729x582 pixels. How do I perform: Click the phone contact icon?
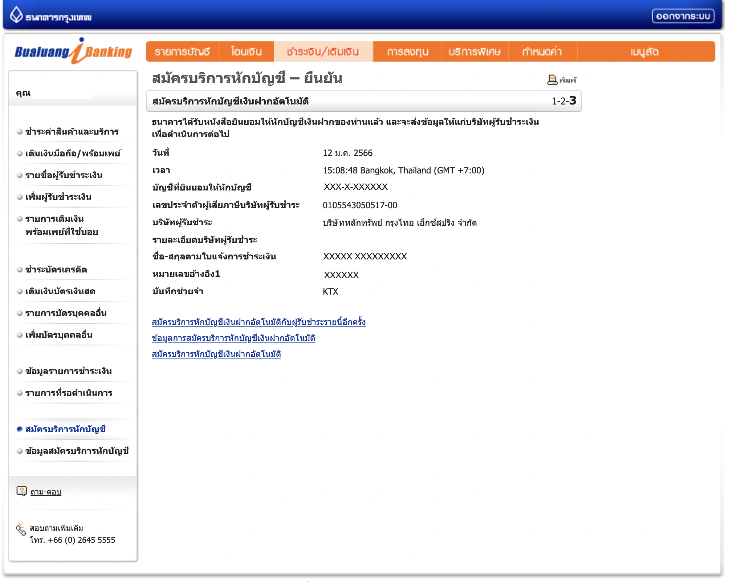[21, 530]
